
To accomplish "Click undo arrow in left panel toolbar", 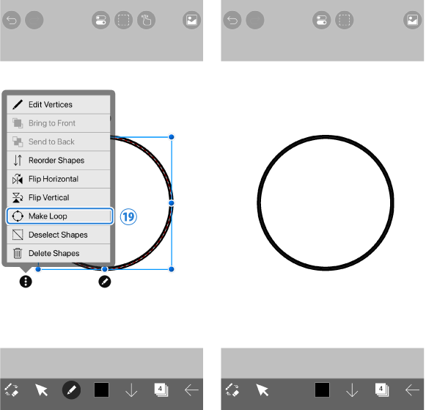I will pos(12,20).
